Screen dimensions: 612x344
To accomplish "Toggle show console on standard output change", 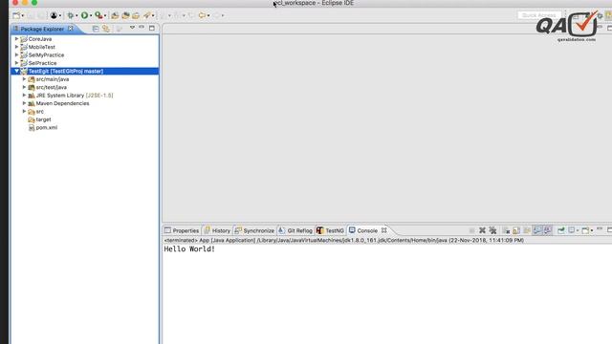I will click(x=537, y=230).
